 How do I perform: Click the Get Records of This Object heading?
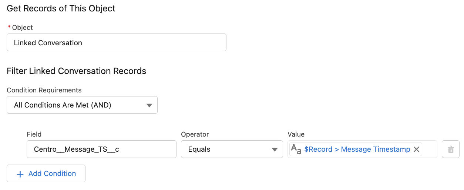point(61,8)
